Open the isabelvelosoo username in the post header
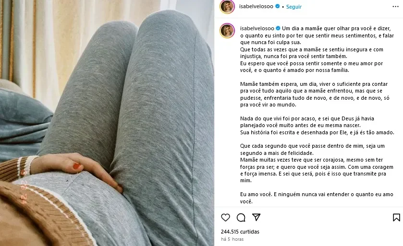Screen dimensions: 403x246 (256, 6)
